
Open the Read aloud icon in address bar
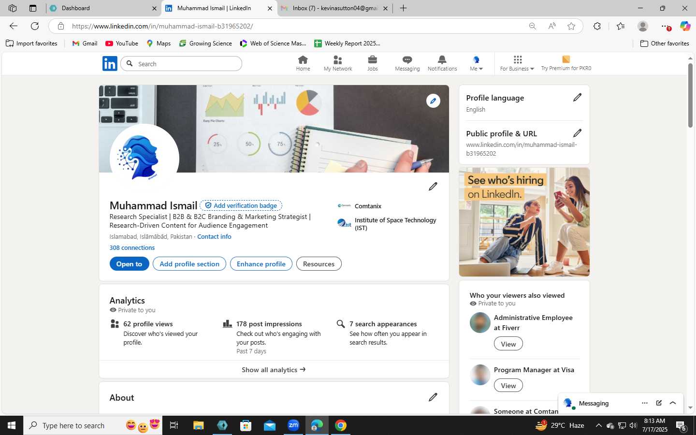tap(552, 26)
